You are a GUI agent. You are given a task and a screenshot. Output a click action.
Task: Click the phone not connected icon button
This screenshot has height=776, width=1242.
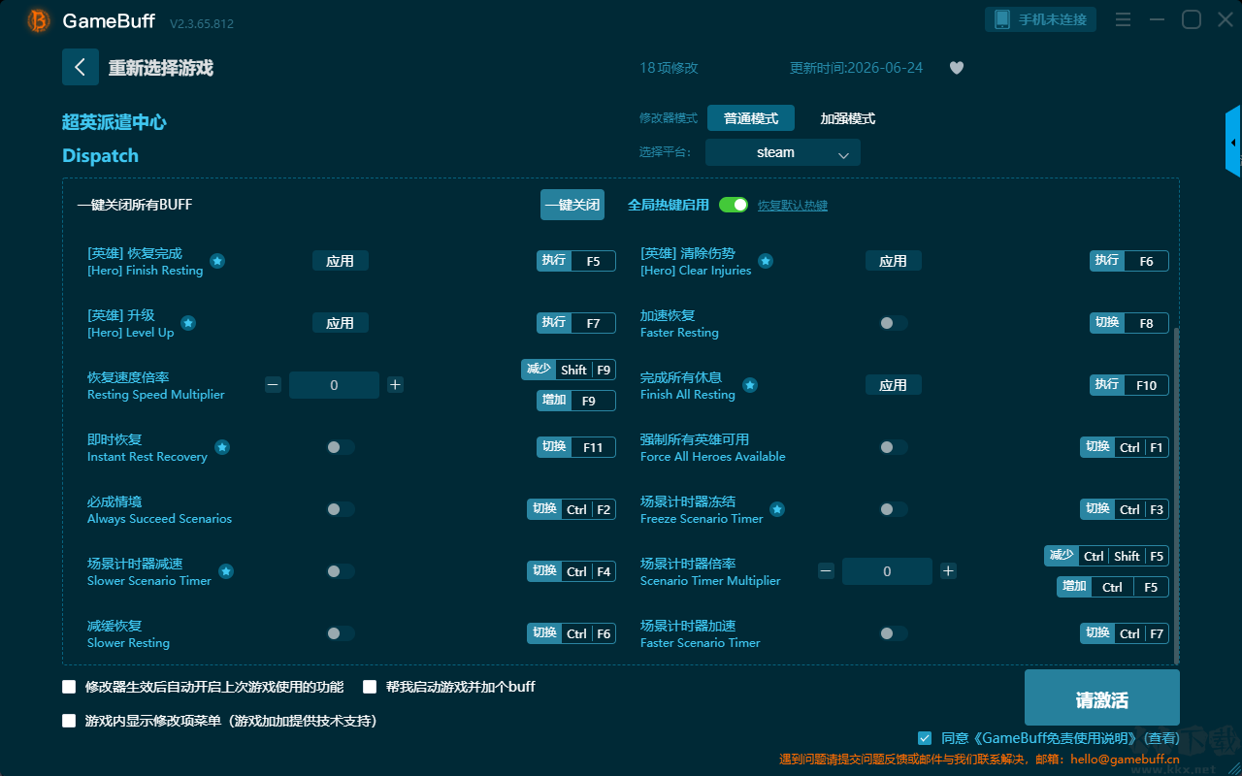[1041, 19]
